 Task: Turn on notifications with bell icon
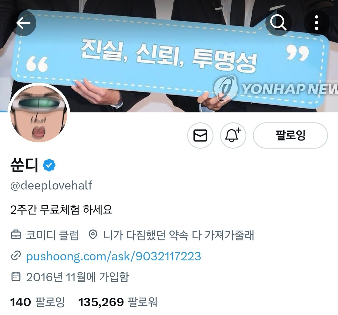pos(233,135)
